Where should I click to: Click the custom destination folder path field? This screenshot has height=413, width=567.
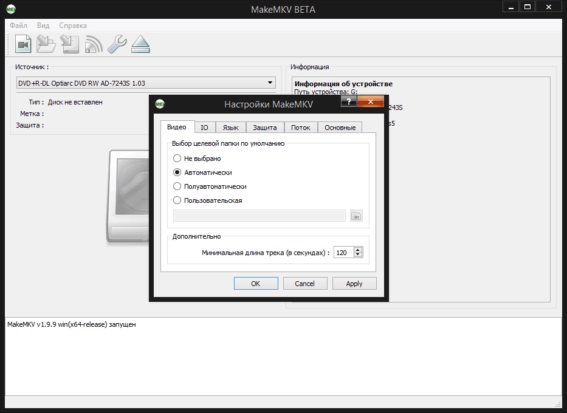tap(259, 216)
